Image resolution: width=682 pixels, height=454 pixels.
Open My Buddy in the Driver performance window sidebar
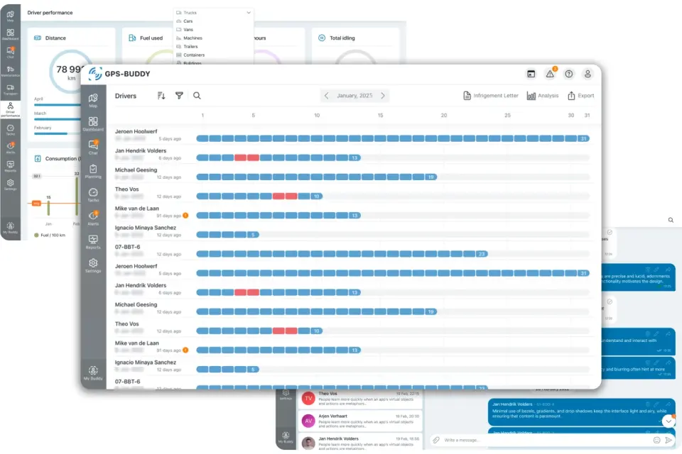click(11, 228)
